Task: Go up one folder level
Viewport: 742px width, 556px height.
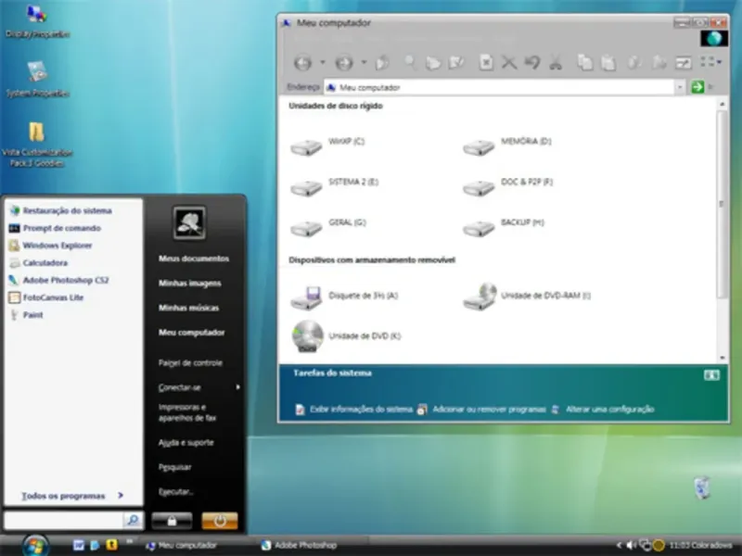Action: [x=382, y=62]
